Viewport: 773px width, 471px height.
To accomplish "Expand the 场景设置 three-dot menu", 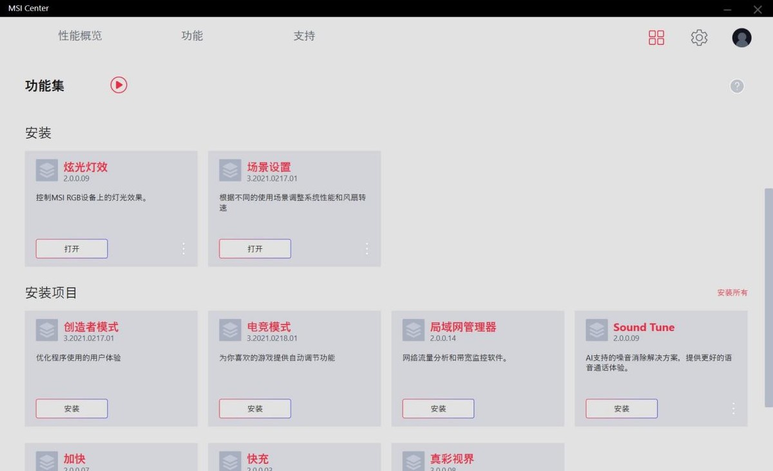I will 367,248.
